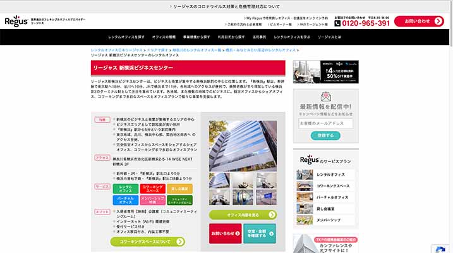Select the bottom-row left gallery thumbnail

coord(220,197)
